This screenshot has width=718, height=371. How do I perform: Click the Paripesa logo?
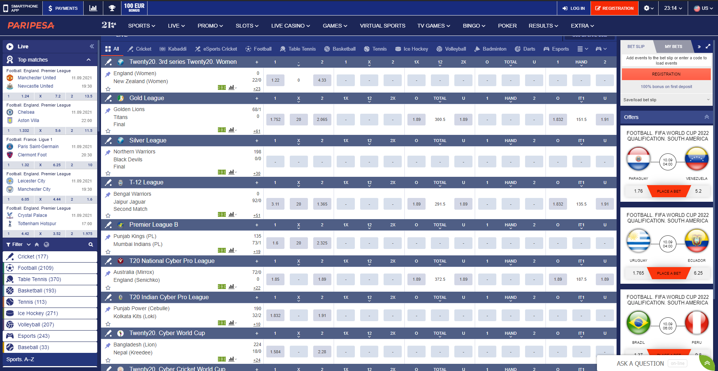click(31, 25)
